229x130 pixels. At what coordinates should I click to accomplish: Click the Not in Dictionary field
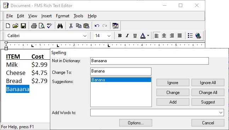pos(149,61)
